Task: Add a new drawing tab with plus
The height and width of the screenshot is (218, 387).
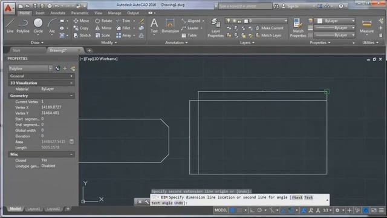Action: pyautogui.click(x=89, y=50)
